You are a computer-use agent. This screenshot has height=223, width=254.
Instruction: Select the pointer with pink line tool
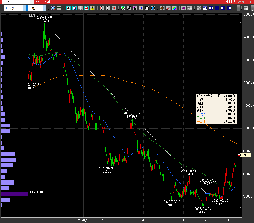click(135, 8)
